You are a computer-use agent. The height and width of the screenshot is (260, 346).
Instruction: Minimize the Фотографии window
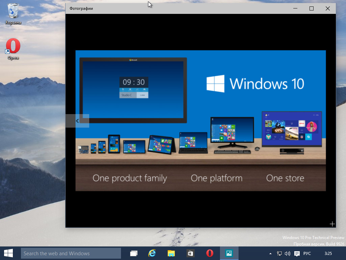pos(295,8)
